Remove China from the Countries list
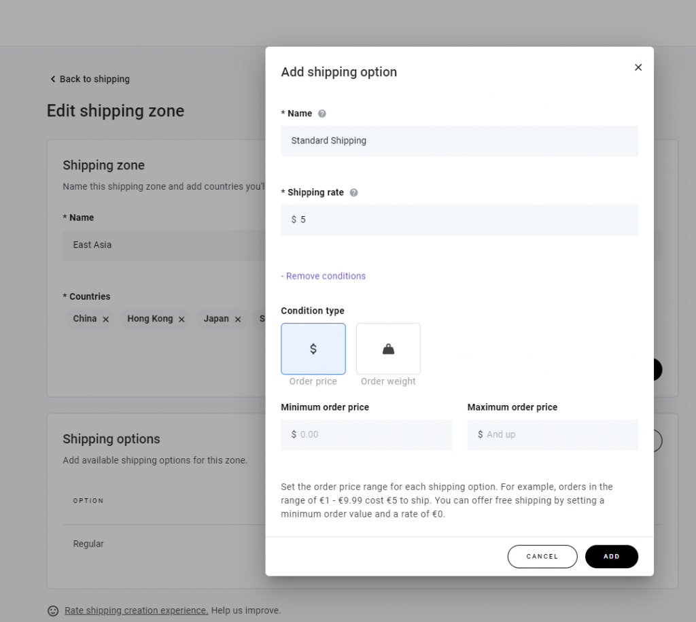 (x=107, y=318)
